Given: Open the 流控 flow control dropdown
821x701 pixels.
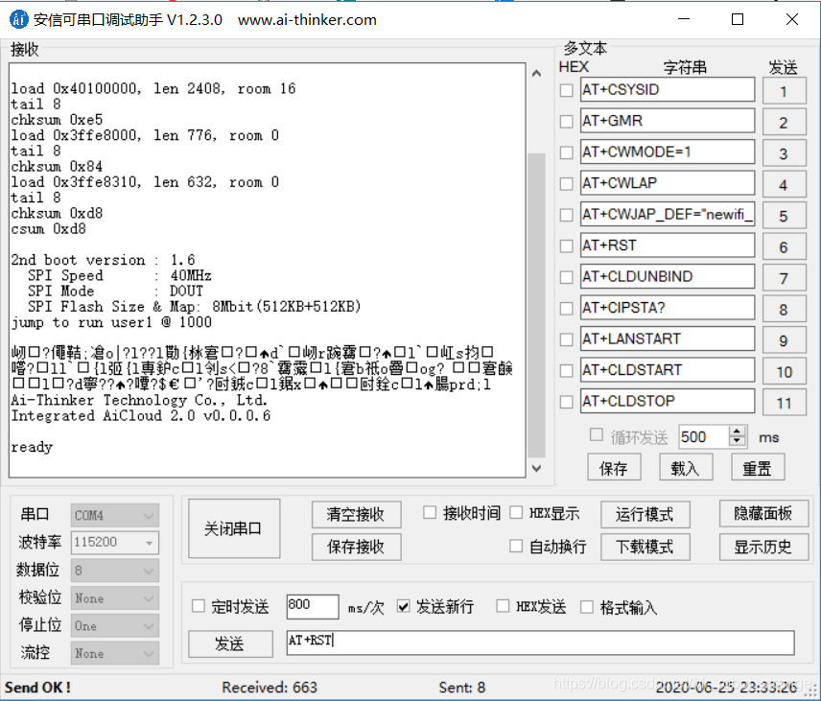Looking at the screenshot, I should pos(115,653).
